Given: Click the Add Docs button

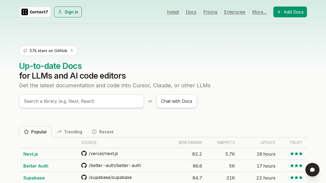Looking at the screenshot, I should [x=290, y=12].
